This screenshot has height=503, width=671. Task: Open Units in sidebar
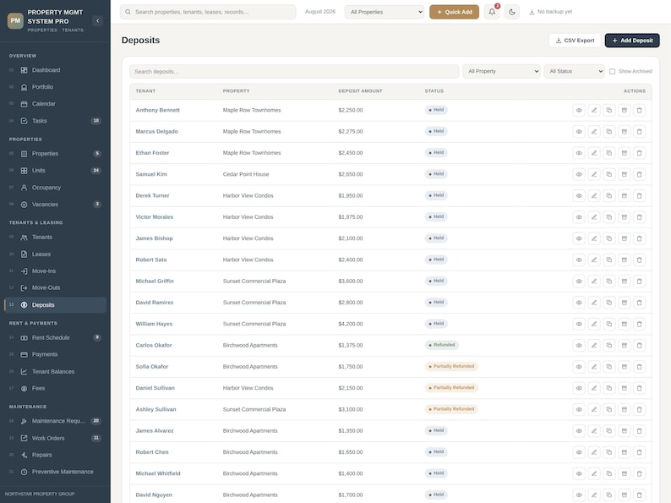click(55, 171)
